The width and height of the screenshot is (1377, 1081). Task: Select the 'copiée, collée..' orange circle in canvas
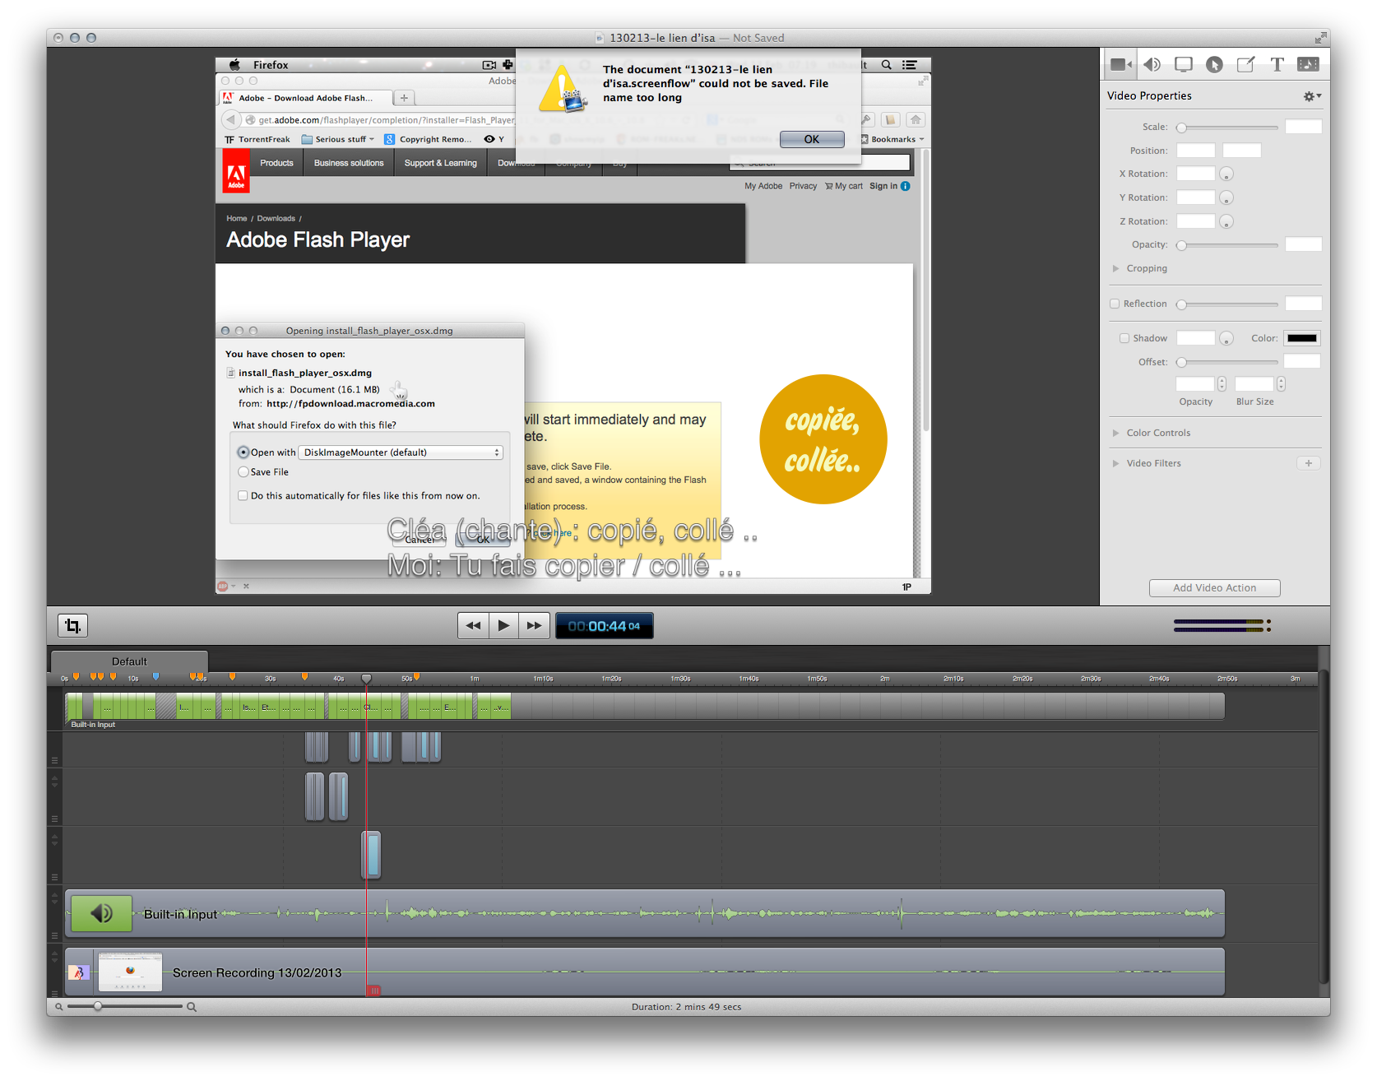[823, 439]
